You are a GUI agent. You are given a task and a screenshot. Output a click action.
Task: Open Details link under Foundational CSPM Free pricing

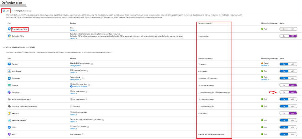click(73, 30)
